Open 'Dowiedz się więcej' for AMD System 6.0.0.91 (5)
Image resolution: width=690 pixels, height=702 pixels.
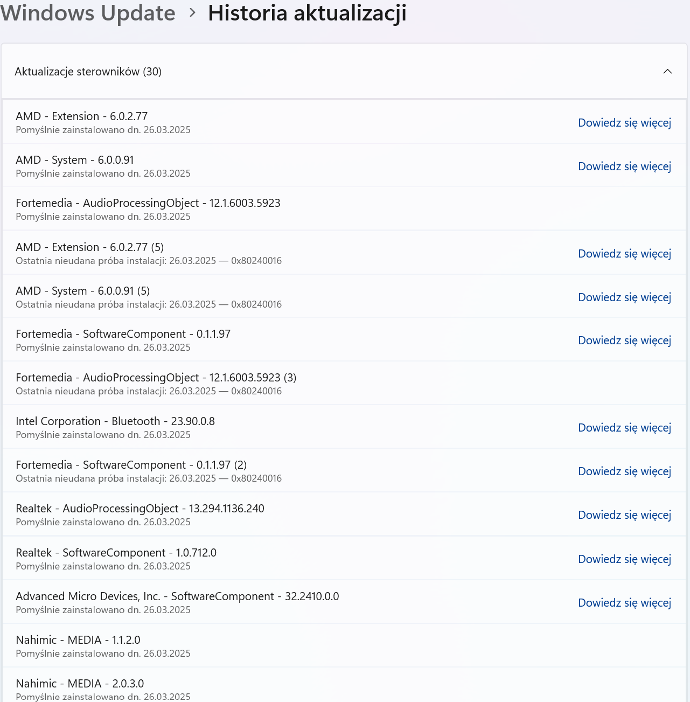click(x=624, y=297)
